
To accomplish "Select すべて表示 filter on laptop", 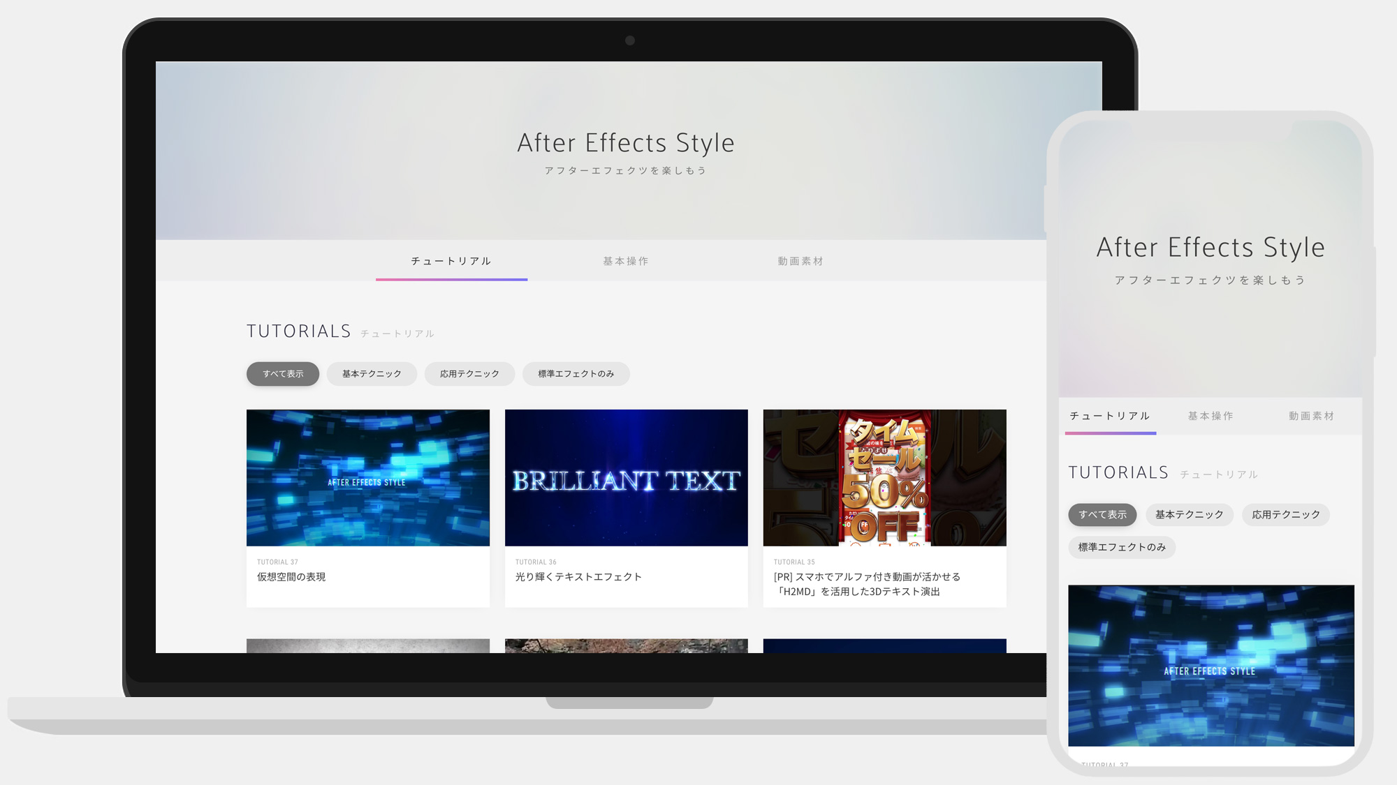I will pos(283,374).
